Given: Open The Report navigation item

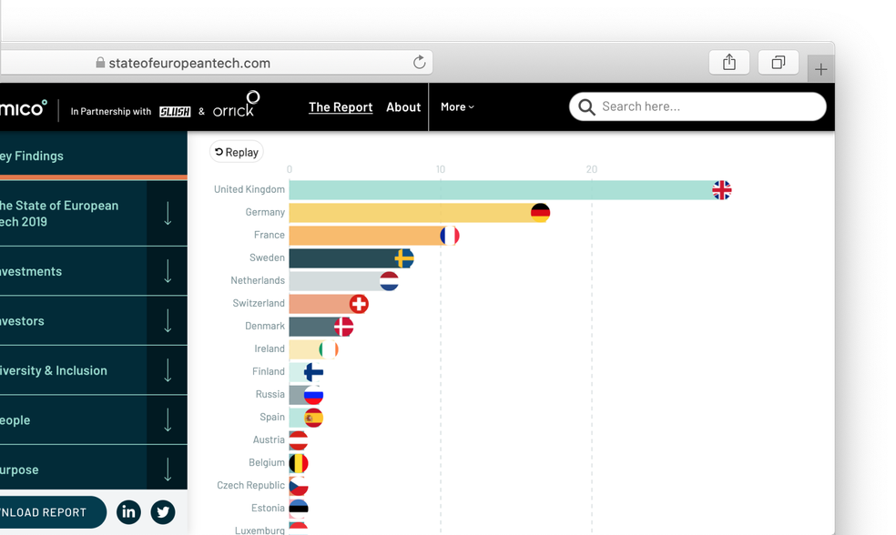Looking at the screenshot, I should [341, 106].
